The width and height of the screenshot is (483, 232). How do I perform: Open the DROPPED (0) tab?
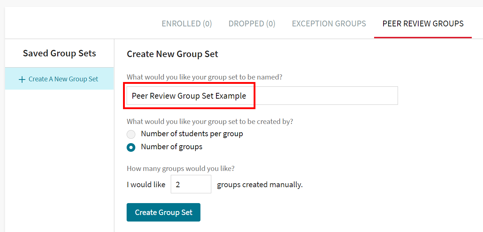pos(252,23)
